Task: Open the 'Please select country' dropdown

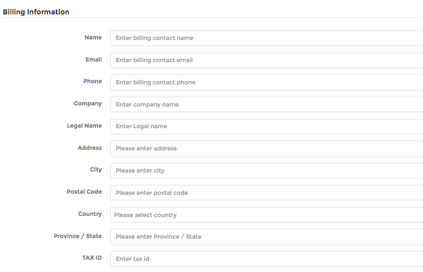Action: 266,215
